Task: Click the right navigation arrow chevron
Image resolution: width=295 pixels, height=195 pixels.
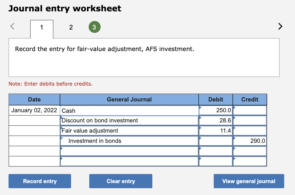Action: [280, 26]
